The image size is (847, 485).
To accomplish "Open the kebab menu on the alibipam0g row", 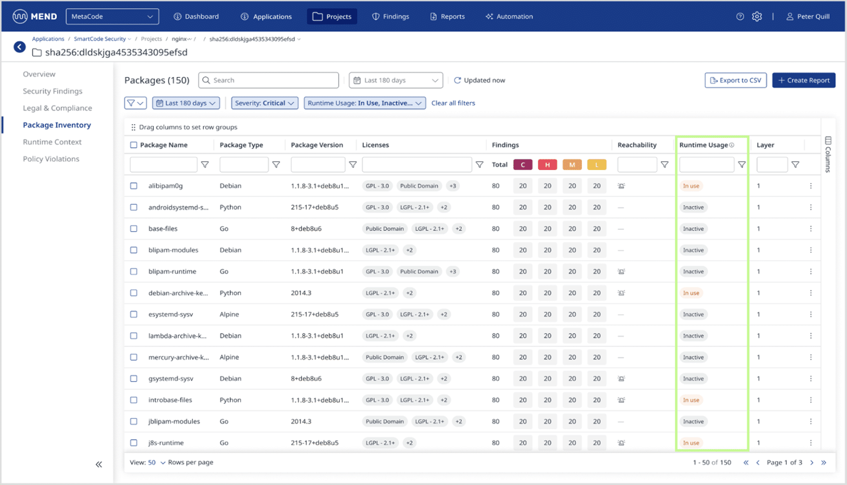I will tap(810, 186).
